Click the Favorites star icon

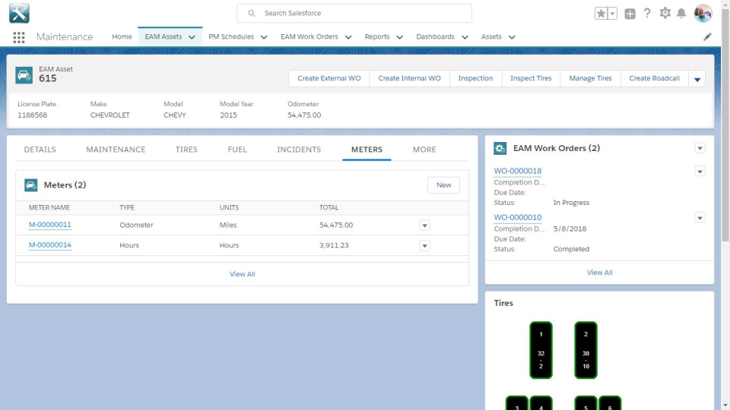tap(601, 14)
